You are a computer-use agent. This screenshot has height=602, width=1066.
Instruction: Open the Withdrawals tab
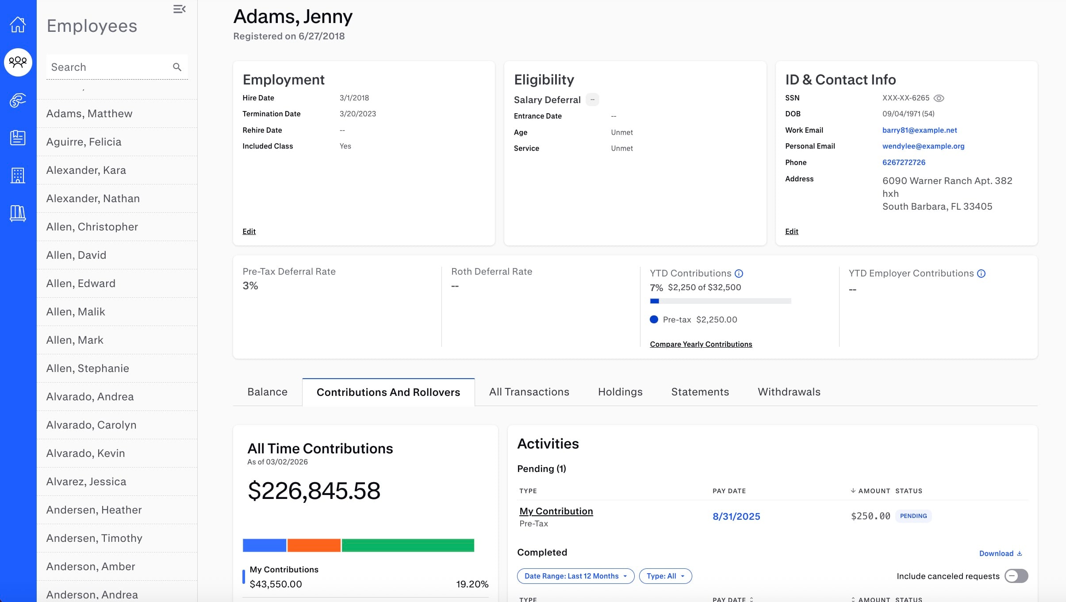coord(789,392)
